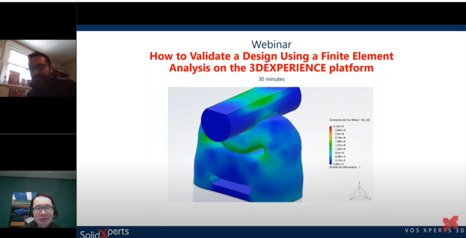
Task: Click the SolidXperts logo in footer
Action: (x=104, y=233)
